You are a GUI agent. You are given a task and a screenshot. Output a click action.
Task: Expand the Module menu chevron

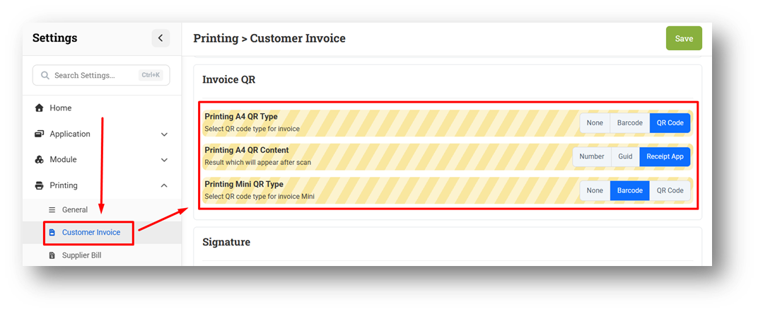tap(164, 160)
